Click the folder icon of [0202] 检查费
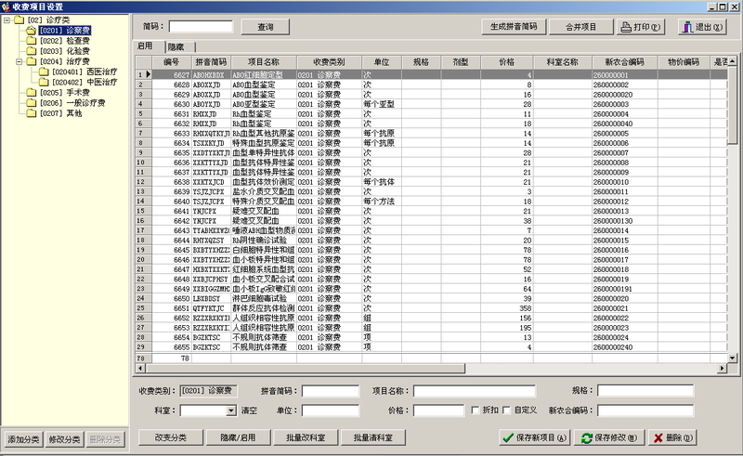 [32, 41]
